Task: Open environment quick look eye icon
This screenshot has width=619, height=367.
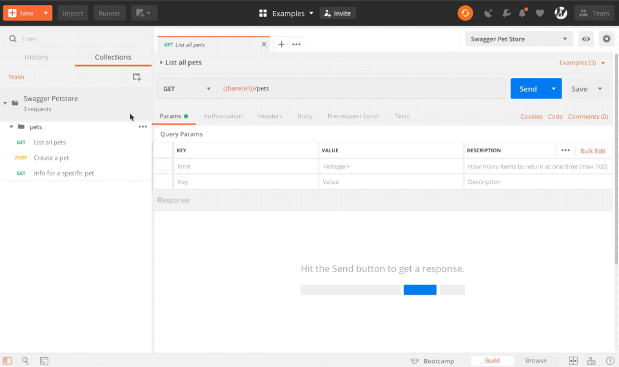Action: point(585,39)
